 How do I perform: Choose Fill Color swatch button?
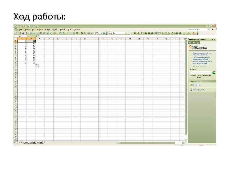[x=189, y=33]
